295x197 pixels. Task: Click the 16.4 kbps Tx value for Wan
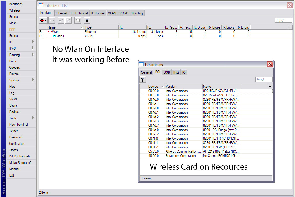coord(139,32)
